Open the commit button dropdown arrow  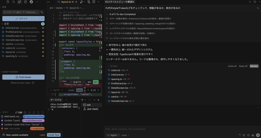coord(42,19)
